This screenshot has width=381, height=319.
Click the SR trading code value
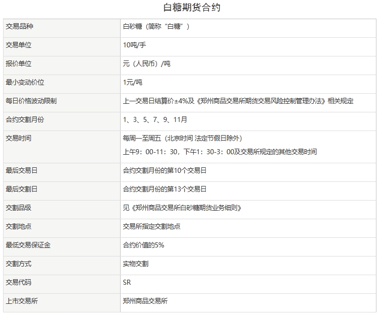point(127,282)
